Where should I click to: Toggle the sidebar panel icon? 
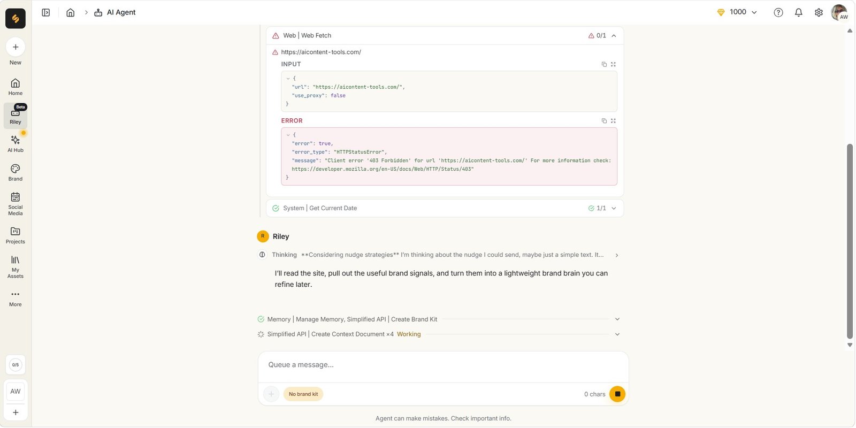click(46, 12)
